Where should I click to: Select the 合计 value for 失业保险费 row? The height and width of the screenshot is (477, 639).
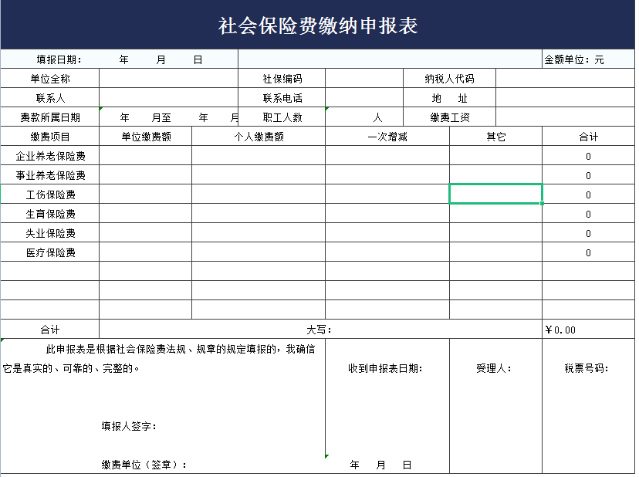coord(587,233)
